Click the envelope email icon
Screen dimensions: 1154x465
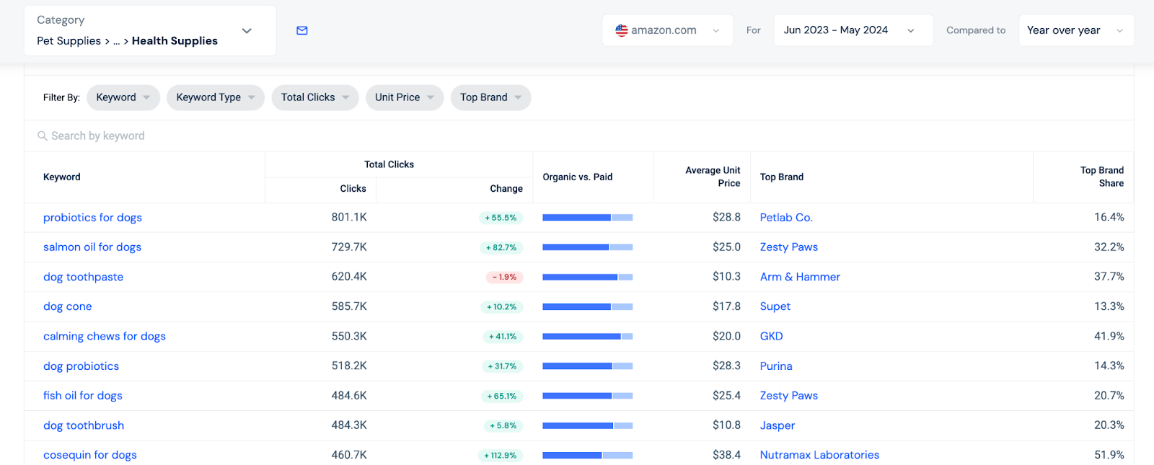click(302, 30)
